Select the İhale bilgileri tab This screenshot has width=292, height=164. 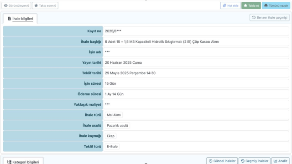click(20, 19)
